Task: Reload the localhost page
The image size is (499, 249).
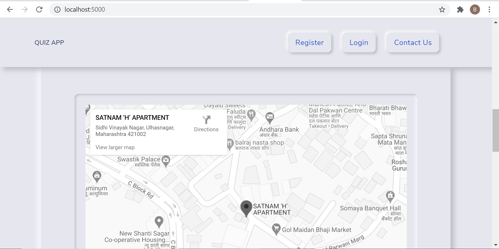Action: (39, 9)
